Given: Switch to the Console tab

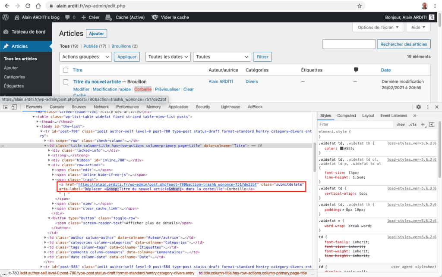Looking at the screenshot, I should [x=57, y=107].
